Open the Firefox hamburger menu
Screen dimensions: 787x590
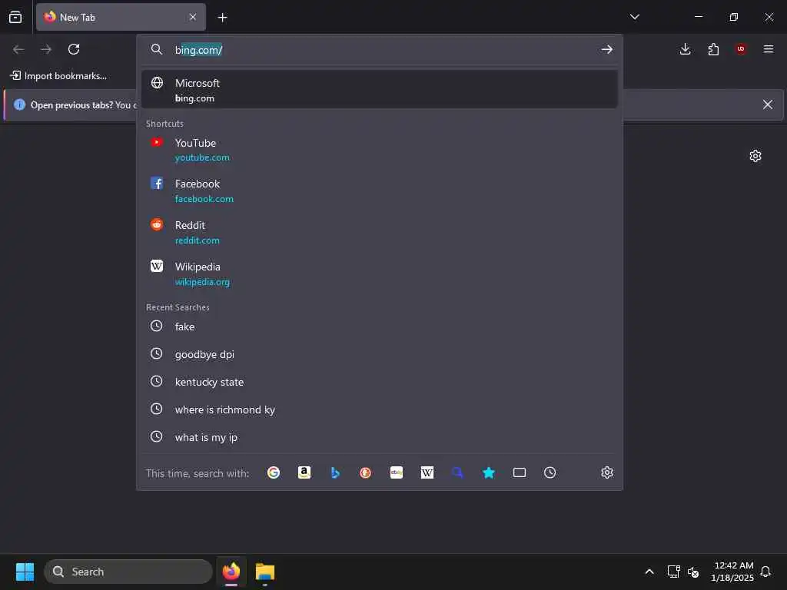pos(769,49)
